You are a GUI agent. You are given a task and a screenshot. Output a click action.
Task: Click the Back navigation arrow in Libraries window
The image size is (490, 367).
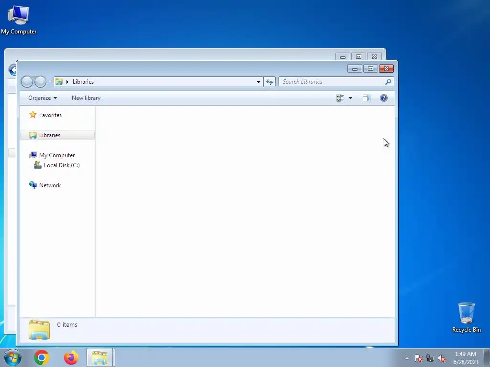[x=27, y=82]
